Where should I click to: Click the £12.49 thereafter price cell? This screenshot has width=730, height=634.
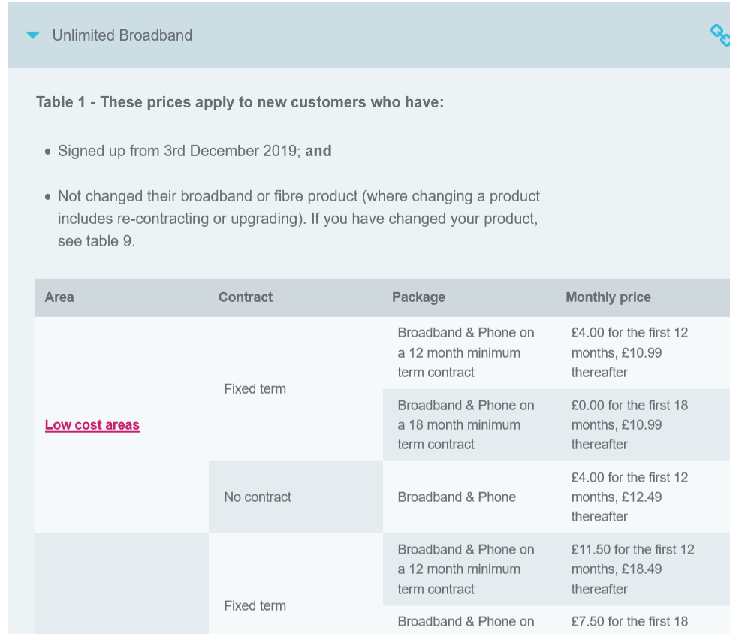click(629, 497)
